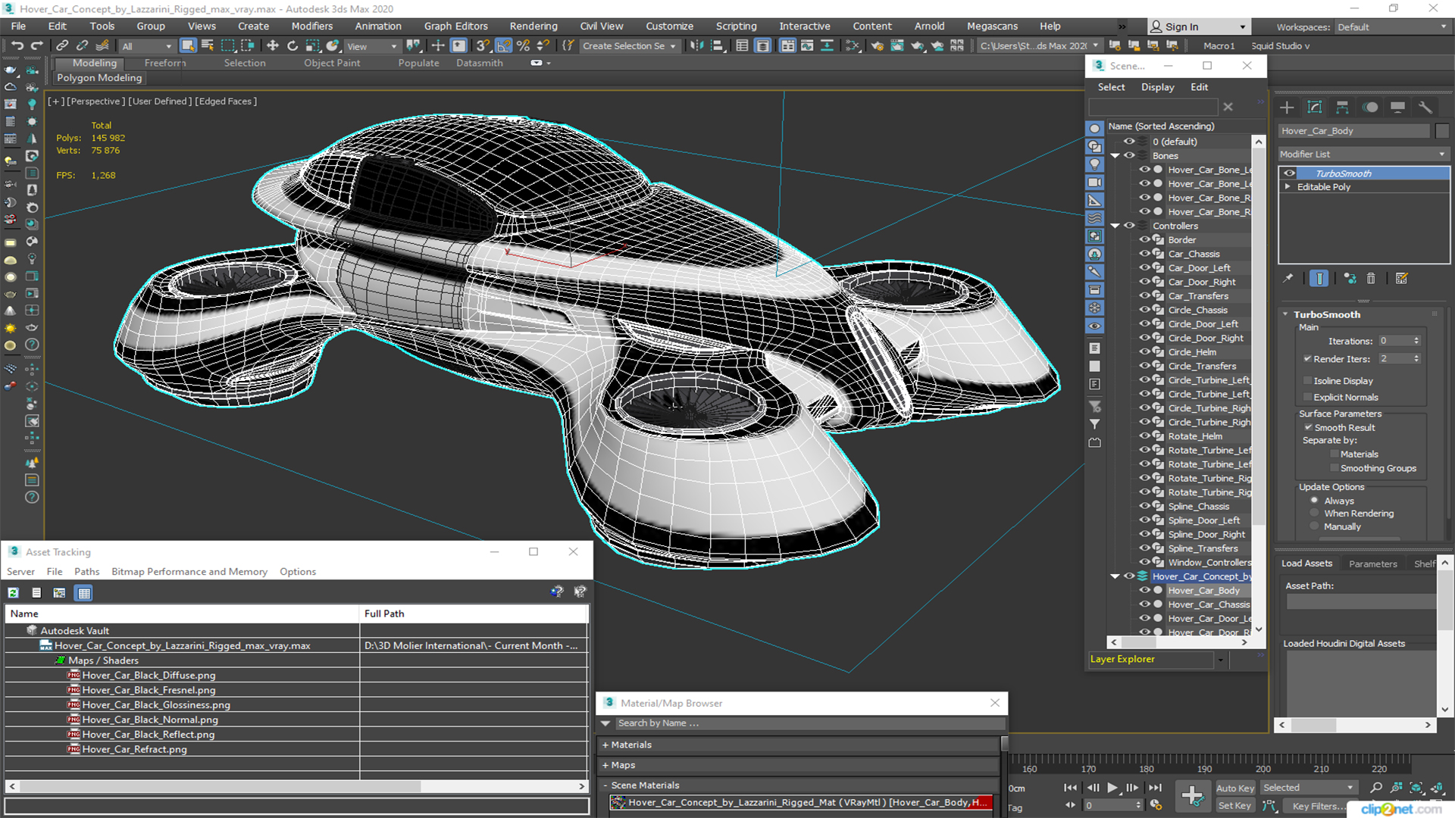Toggle the Angle Snap icon

click(503, 45)
